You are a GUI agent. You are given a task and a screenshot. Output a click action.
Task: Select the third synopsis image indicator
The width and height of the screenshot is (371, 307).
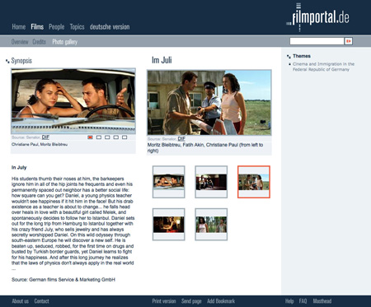(x=107, y=137)
